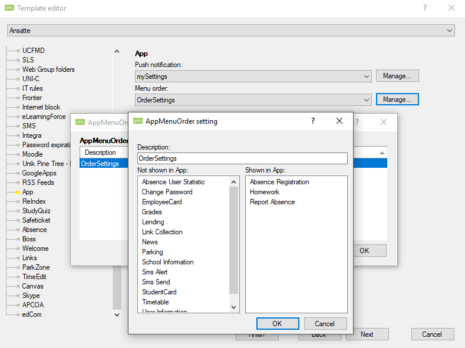The height and width of the screenshot is (348, 465).
Task: Select Change Password in Not shown list
Action: pos(167,192)
